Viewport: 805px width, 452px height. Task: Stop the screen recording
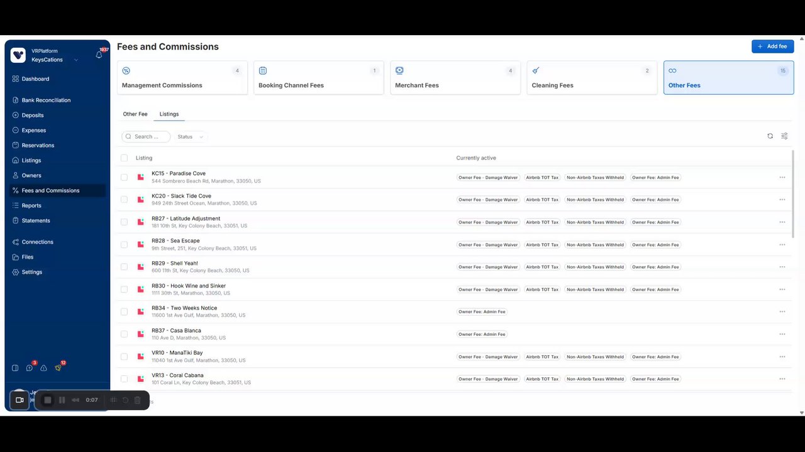click(48, 400)
